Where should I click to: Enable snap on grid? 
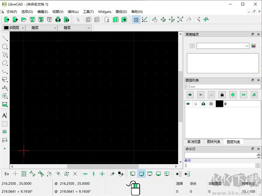tap(24, 174)
